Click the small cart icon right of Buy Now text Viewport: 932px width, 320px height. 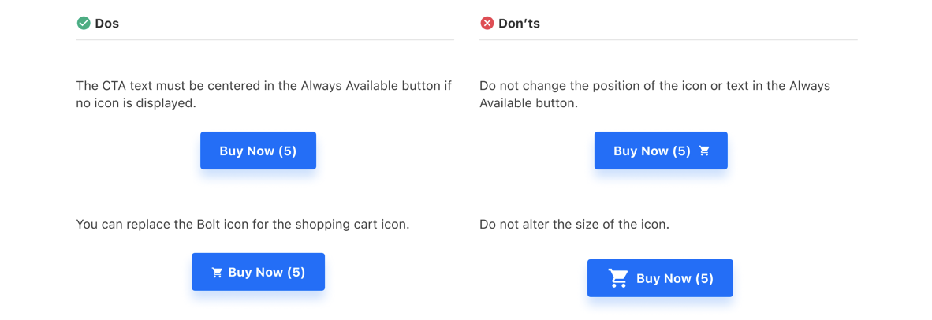[704, 151]
